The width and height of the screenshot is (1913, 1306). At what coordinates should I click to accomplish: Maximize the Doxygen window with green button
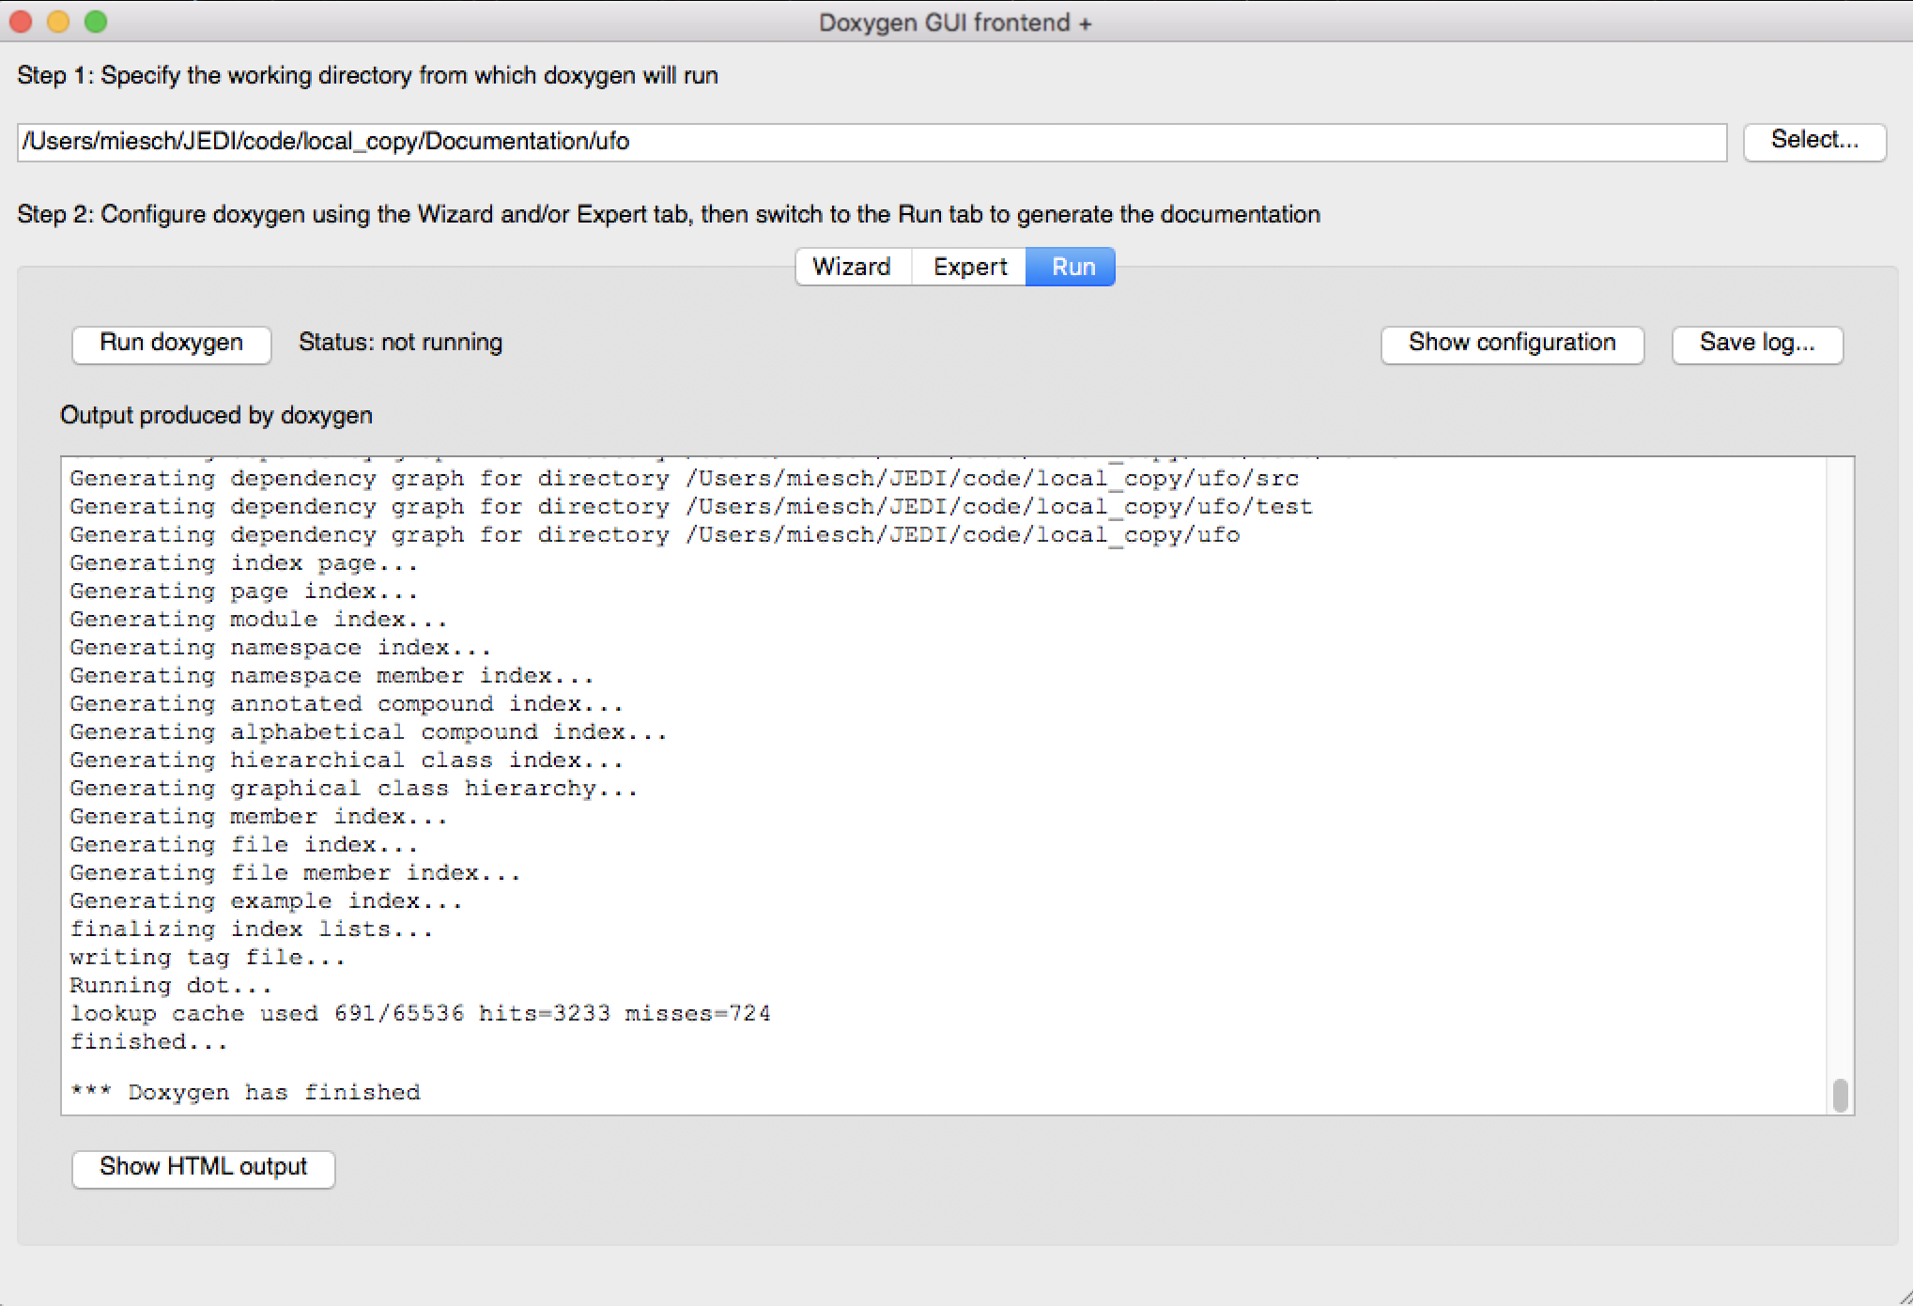pyautogui.click(x=96, y=22)
